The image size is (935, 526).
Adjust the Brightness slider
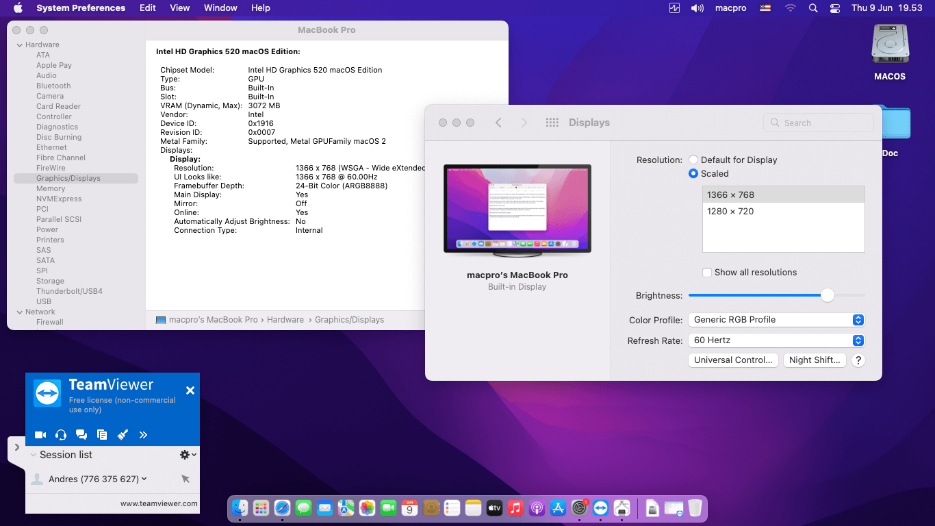pyautogui.click(x=828, y=295)
